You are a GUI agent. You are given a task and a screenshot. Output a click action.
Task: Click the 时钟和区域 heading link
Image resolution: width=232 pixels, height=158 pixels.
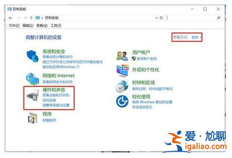(143, 82)
